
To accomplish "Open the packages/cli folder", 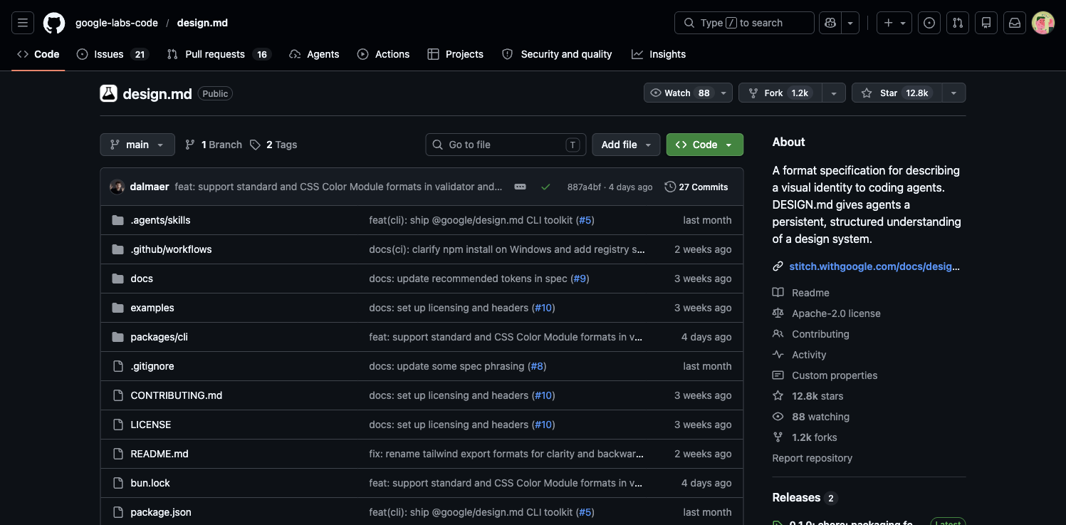I will click(159, 337).
